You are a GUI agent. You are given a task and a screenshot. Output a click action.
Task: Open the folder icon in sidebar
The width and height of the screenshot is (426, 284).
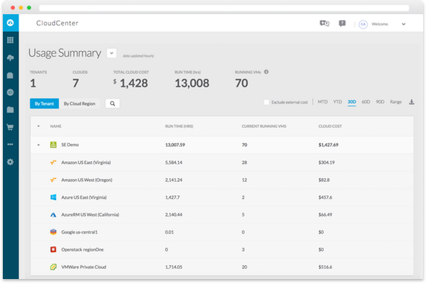[11, 110]
